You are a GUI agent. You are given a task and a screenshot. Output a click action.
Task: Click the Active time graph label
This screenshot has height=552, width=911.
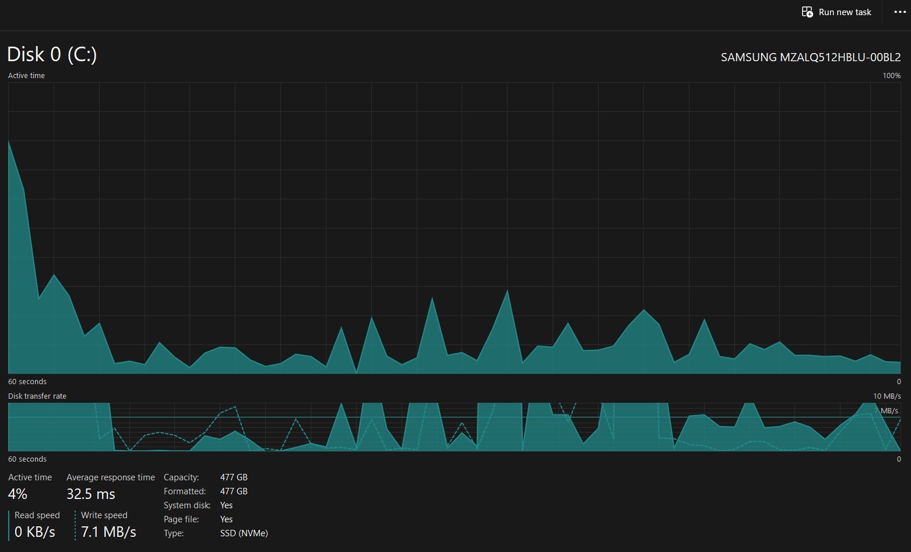(26, 76)
